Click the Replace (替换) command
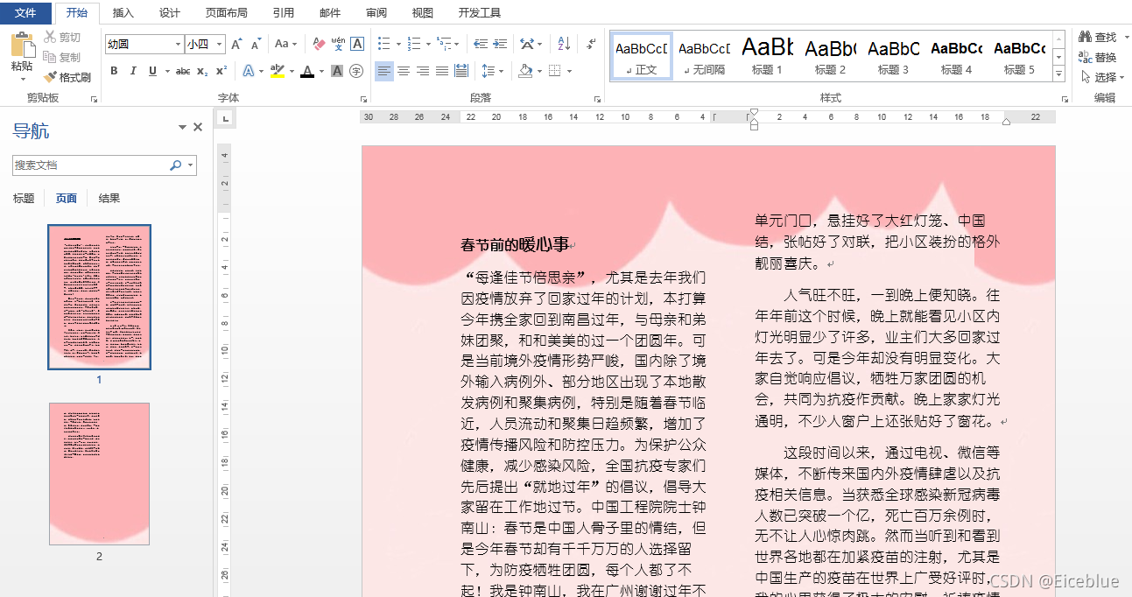 click(x=1098, y=57)
